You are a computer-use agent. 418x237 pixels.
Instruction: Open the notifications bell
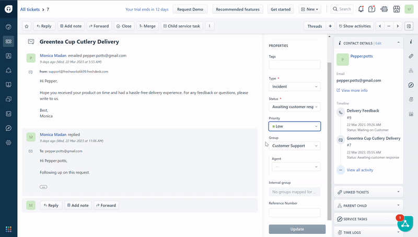(x=361, y=9)
